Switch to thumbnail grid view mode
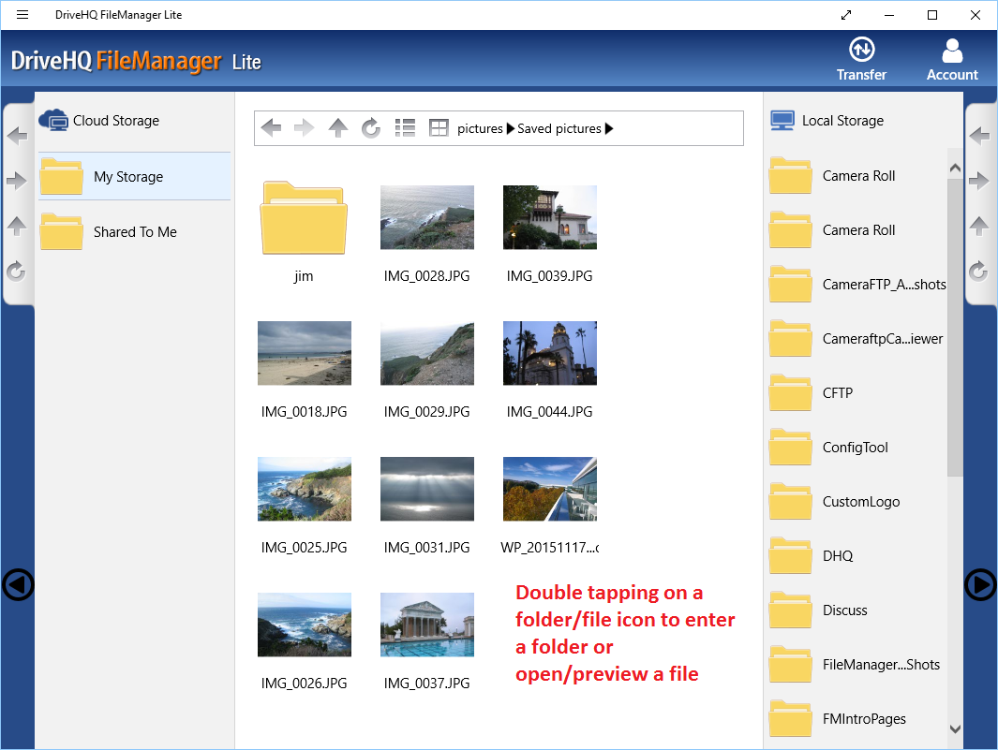998x750 pixels. pos(438,128)
